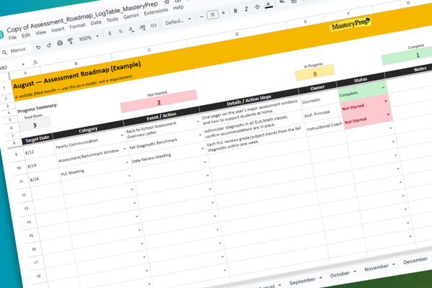432x288 pixels.
Task: Select column D header
Action: click(236, 35)
